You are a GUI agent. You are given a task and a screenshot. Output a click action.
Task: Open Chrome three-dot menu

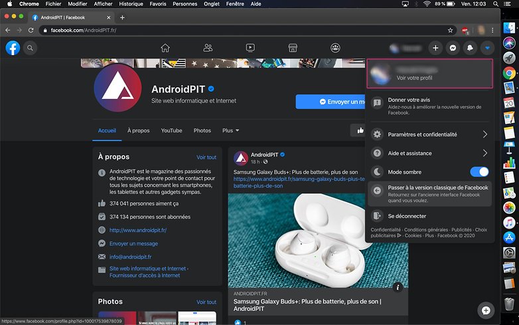tap(492, 30)
